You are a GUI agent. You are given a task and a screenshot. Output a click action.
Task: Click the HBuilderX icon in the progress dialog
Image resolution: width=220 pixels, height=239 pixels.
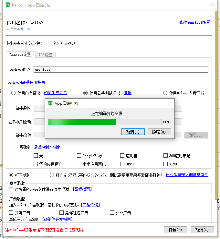(x=50, y=103)
